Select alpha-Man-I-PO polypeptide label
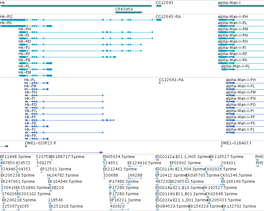This screenshot has height=211, width=264. (241, 105)
